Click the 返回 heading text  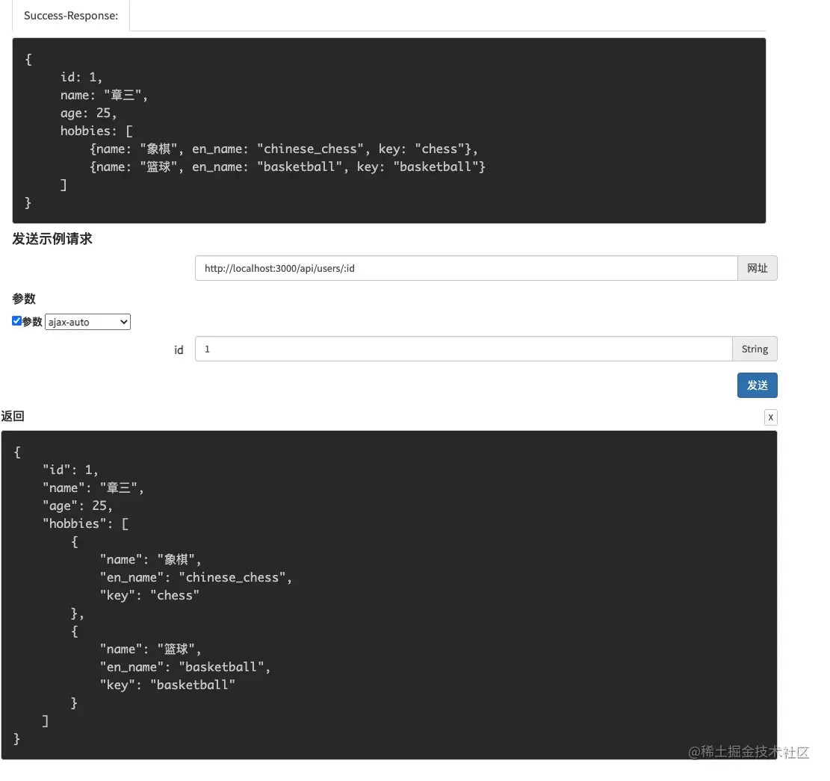coord(13,416)
